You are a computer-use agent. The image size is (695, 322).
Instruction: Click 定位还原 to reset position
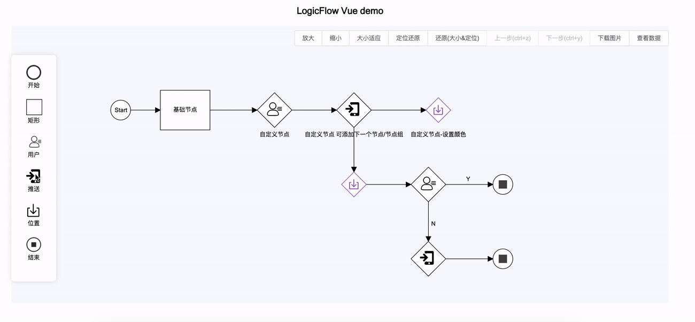click(407, 38)
